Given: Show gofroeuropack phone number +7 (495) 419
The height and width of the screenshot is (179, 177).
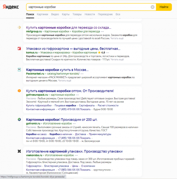Looking at the screenshot, I should click(x=74, y=109).
